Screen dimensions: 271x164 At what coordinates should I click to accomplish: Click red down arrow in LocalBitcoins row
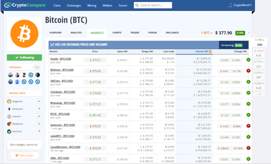[248, 148]
